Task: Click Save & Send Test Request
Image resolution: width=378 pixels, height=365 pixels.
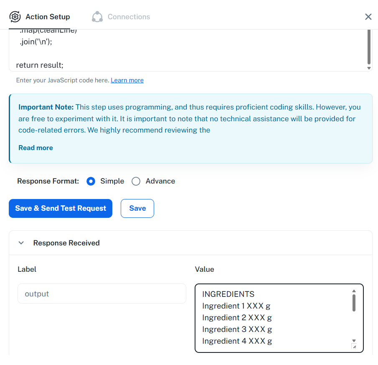Action: click(x=61, y=209)
